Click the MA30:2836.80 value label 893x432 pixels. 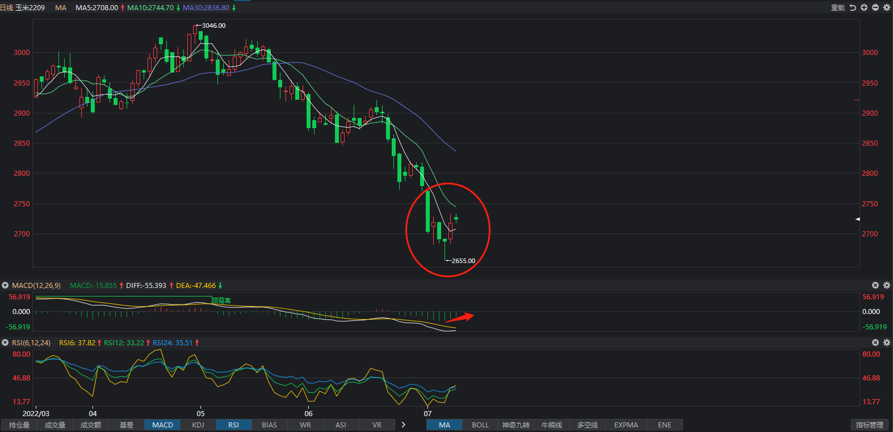click(206, 8)
